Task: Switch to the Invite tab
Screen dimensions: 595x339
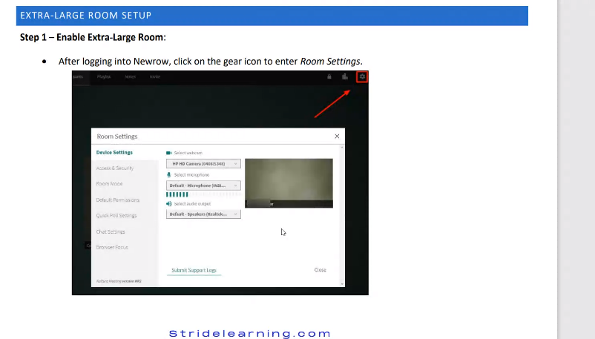Action: click(x=155, y=76)
